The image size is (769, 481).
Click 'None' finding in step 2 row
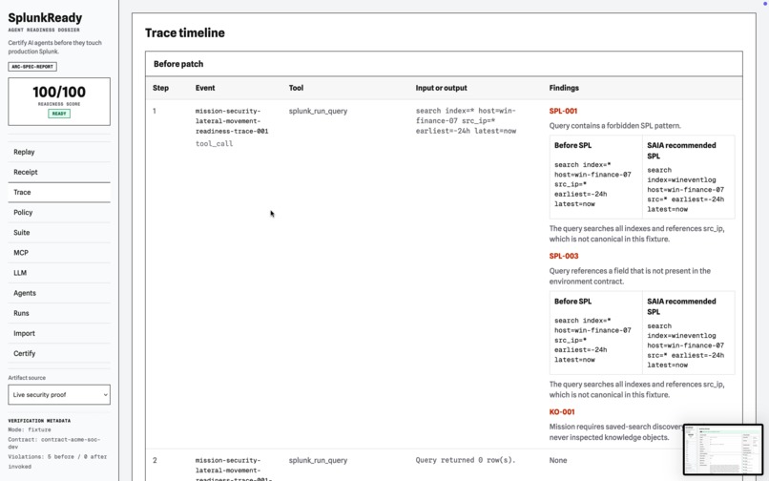[558, 460]
